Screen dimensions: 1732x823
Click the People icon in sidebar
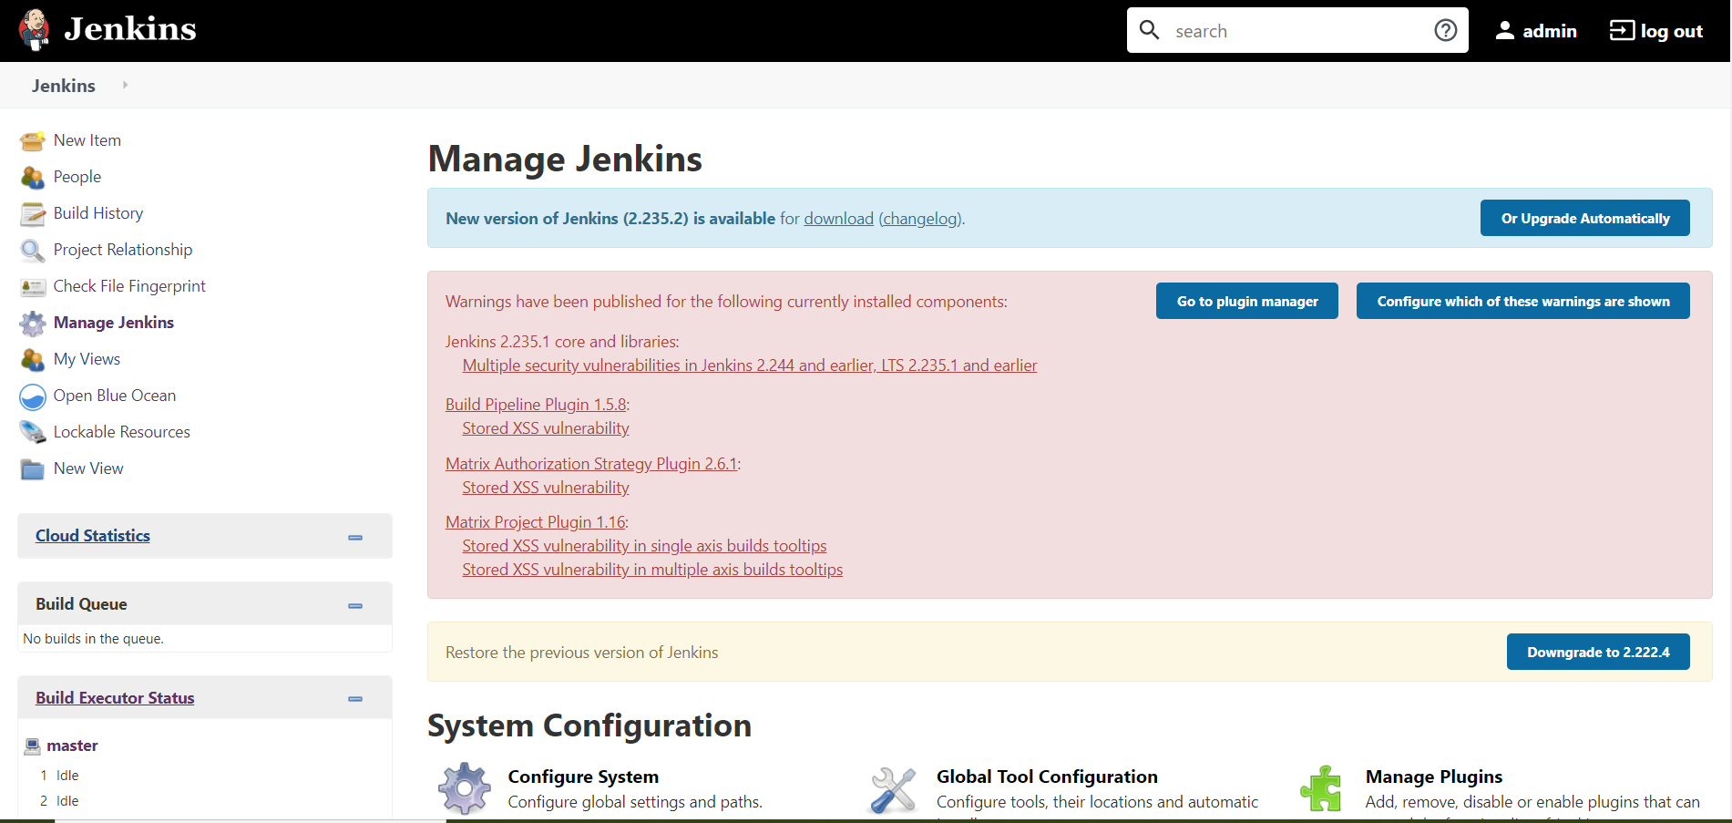(33, 177)
